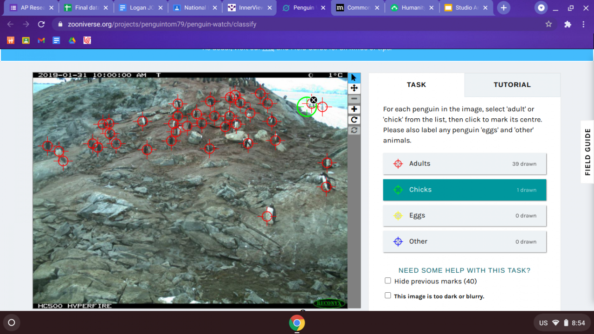Viewport: 594px width, 334px height.
Task: Click the browser back arrow
Action: point(10,24)
